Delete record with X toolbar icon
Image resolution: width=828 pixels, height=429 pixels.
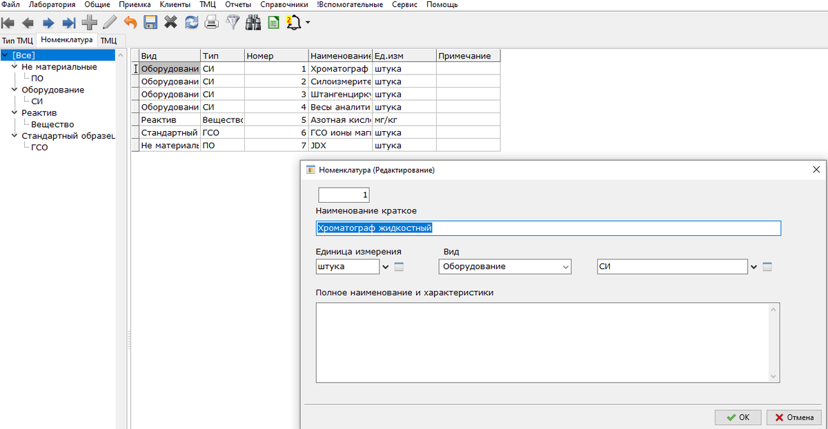(x=170, y=23)
